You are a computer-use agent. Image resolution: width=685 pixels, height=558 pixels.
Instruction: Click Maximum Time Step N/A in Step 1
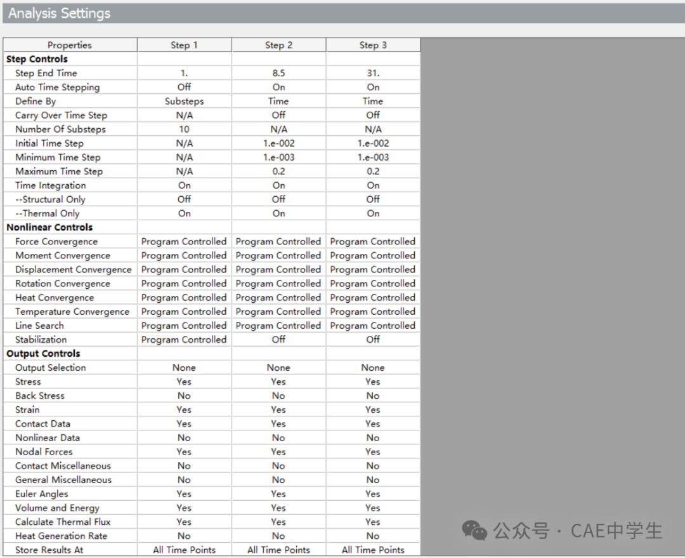185,171
